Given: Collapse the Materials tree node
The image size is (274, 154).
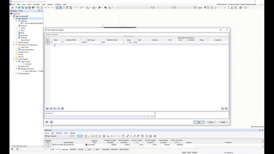Looking at the screenshot, I should pos(16,21).
